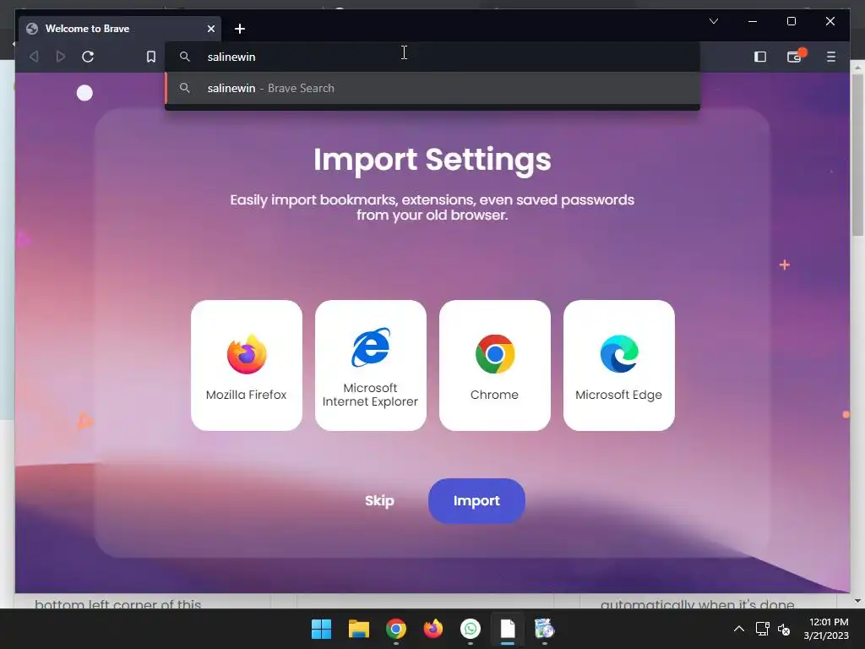The width and height of the screenshot is (865, 649).
Task: Click the search icon in address bar
Action: point(185,57)
